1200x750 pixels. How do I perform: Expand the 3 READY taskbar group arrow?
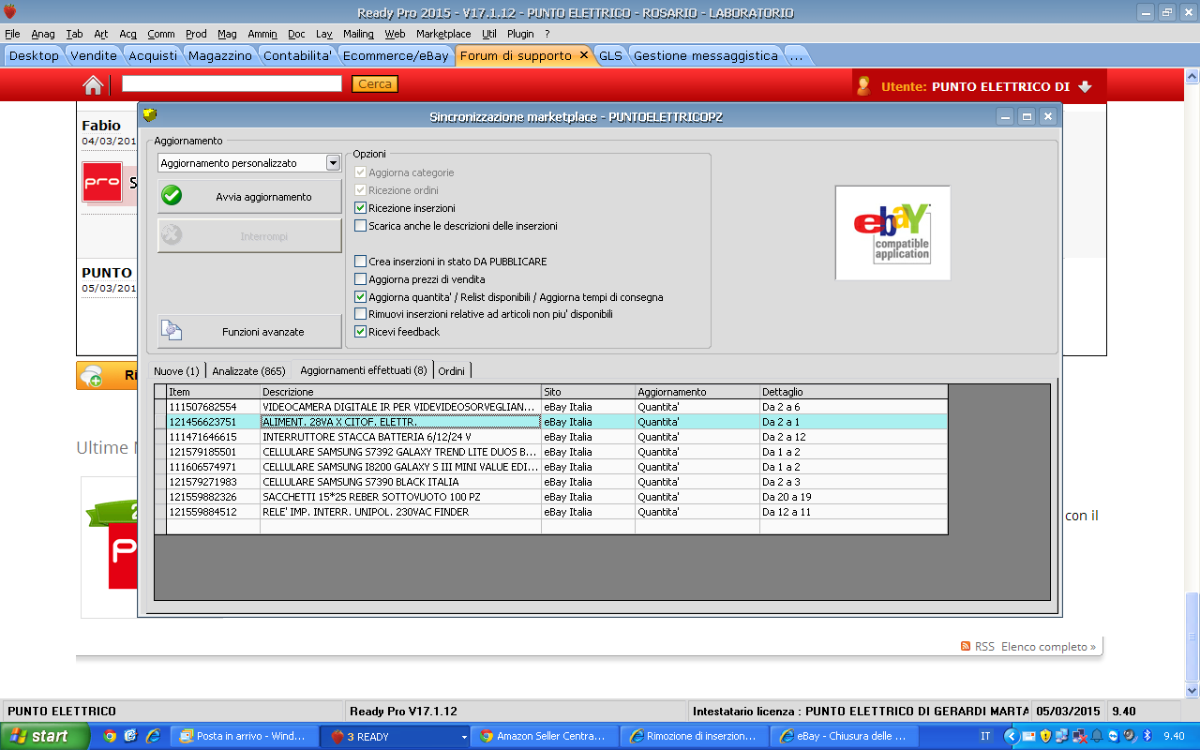pyautogui.click(x=463, y=737)
